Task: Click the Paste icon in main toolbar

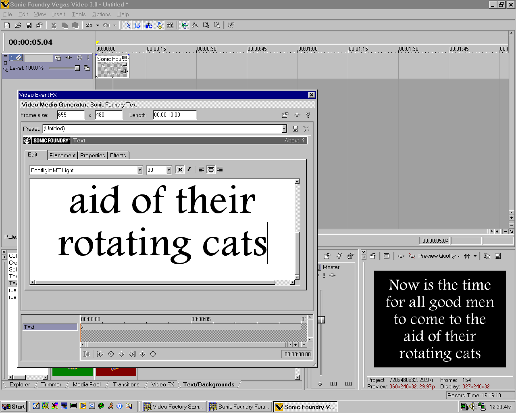Action: click(x=75, y=25)
